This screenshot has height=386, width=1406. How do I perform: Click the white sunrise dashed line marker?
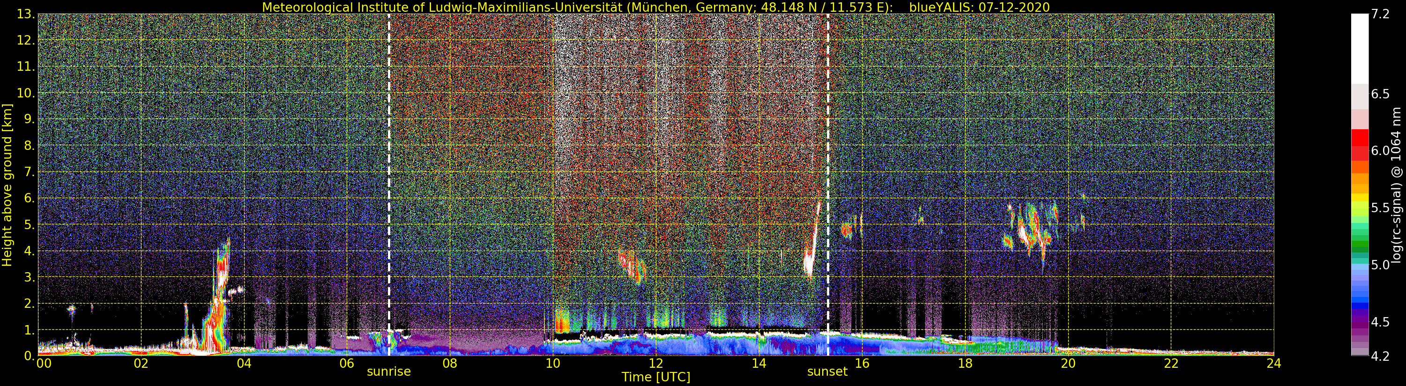coord(388,185)
